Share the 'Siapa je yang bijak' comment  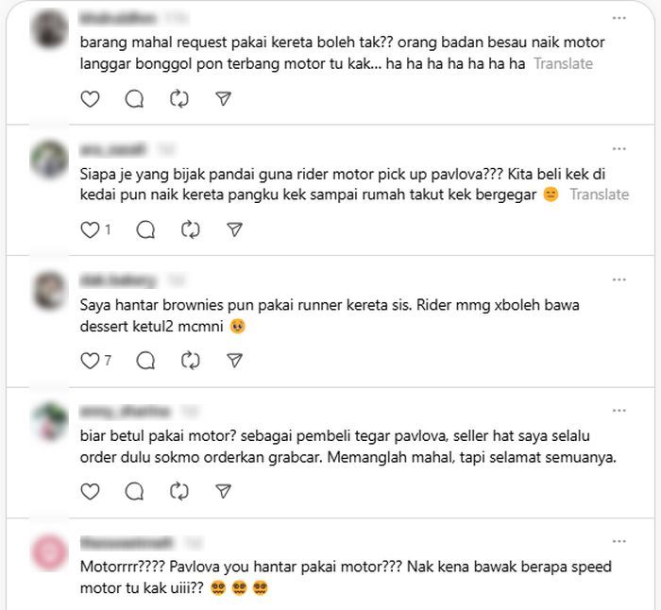(x=235, y=229)
